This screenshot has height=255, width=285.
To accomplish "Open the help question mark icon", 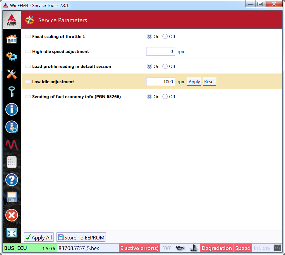I will click(x=12, y=179).
